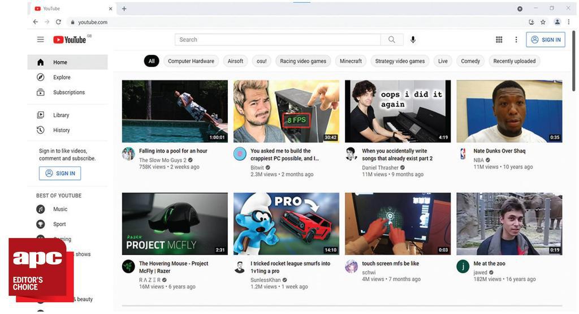Open the YouTube settings three-dot menu
579x314 pixels.
coord(516,40)
